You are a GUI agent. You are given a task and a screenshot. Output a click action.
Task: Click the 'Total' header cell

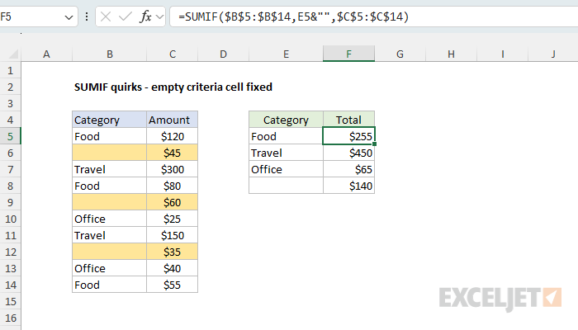click(x=348, y=120)
